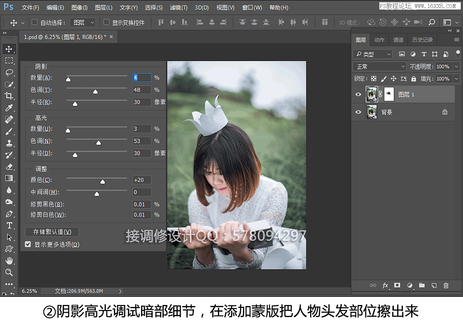The width and height of the screenshot is (463, 324).
Task: Open the 文件(F) menu
Action: pyautogui.click(x=30, y=8)
